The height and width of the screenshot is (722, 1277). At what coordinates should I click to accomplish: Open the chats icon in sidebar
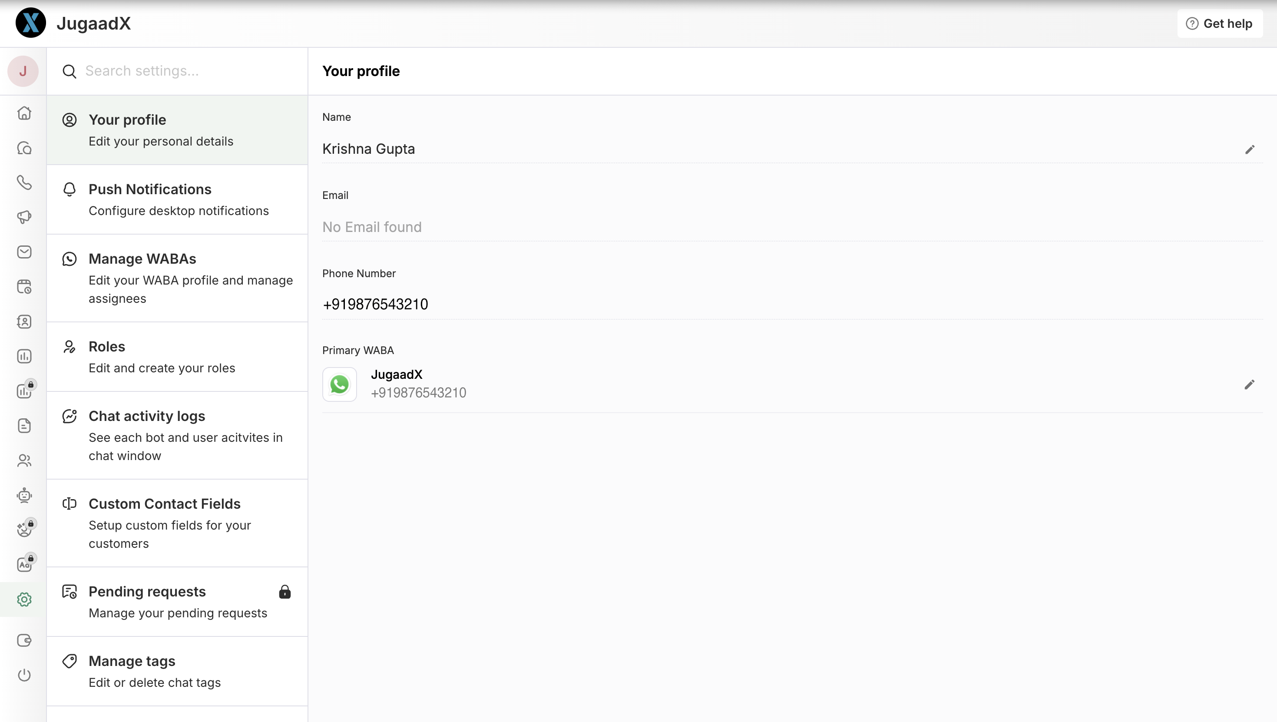(x=24, y=148)
